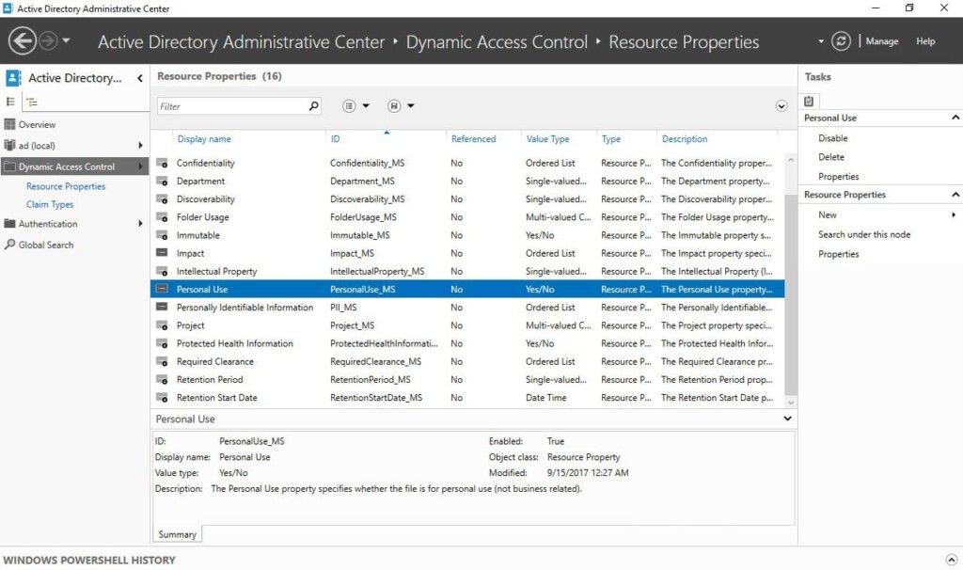
Task: Select the Retention Period row icon
Action: 162,380
